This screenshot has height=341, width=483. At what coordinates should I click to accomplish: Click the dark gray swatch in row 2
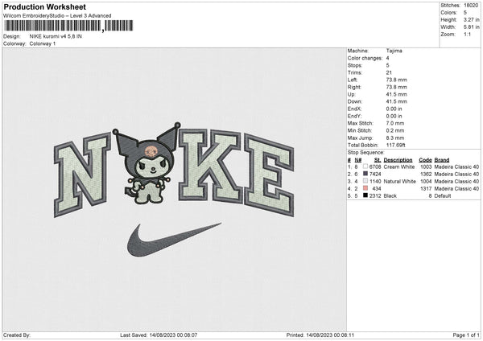pyautogui.click(x=365, y=174)
